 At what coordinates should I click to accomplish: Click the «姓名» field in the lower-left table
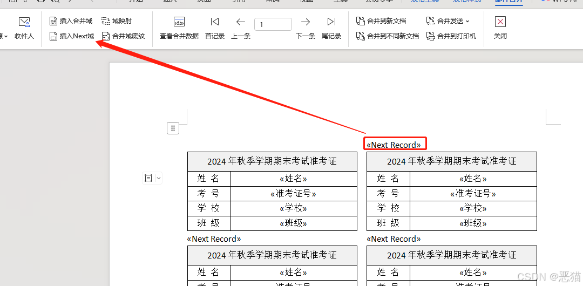click(x=293, y=273)
